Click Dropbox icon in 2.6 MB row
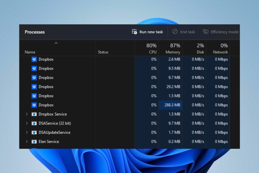This screenshot has height=173, width=259. pos(34,59)
